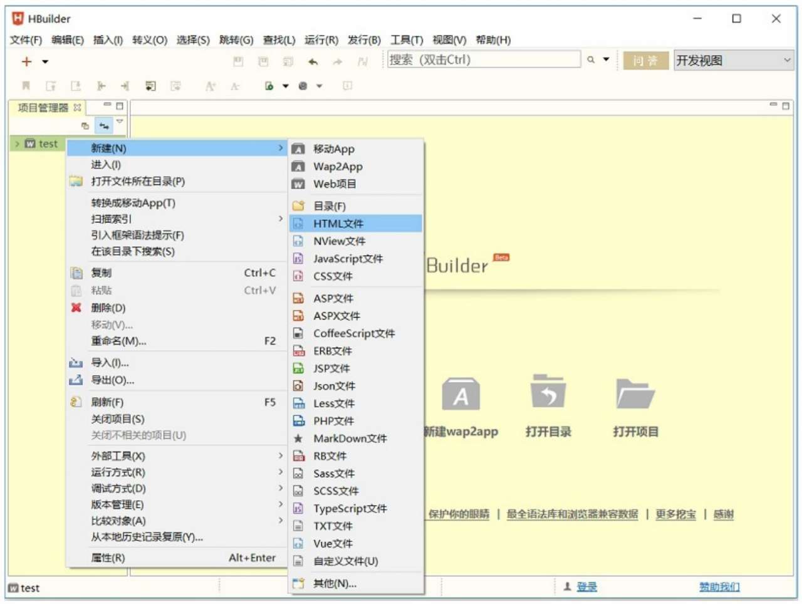
Task: Open the project manager view menu triangle
Action: [120, 122]
